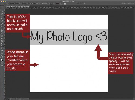The width and height of the screenshot is (135, 100).
Task: Click the font size input field
Action: (34, 4)
